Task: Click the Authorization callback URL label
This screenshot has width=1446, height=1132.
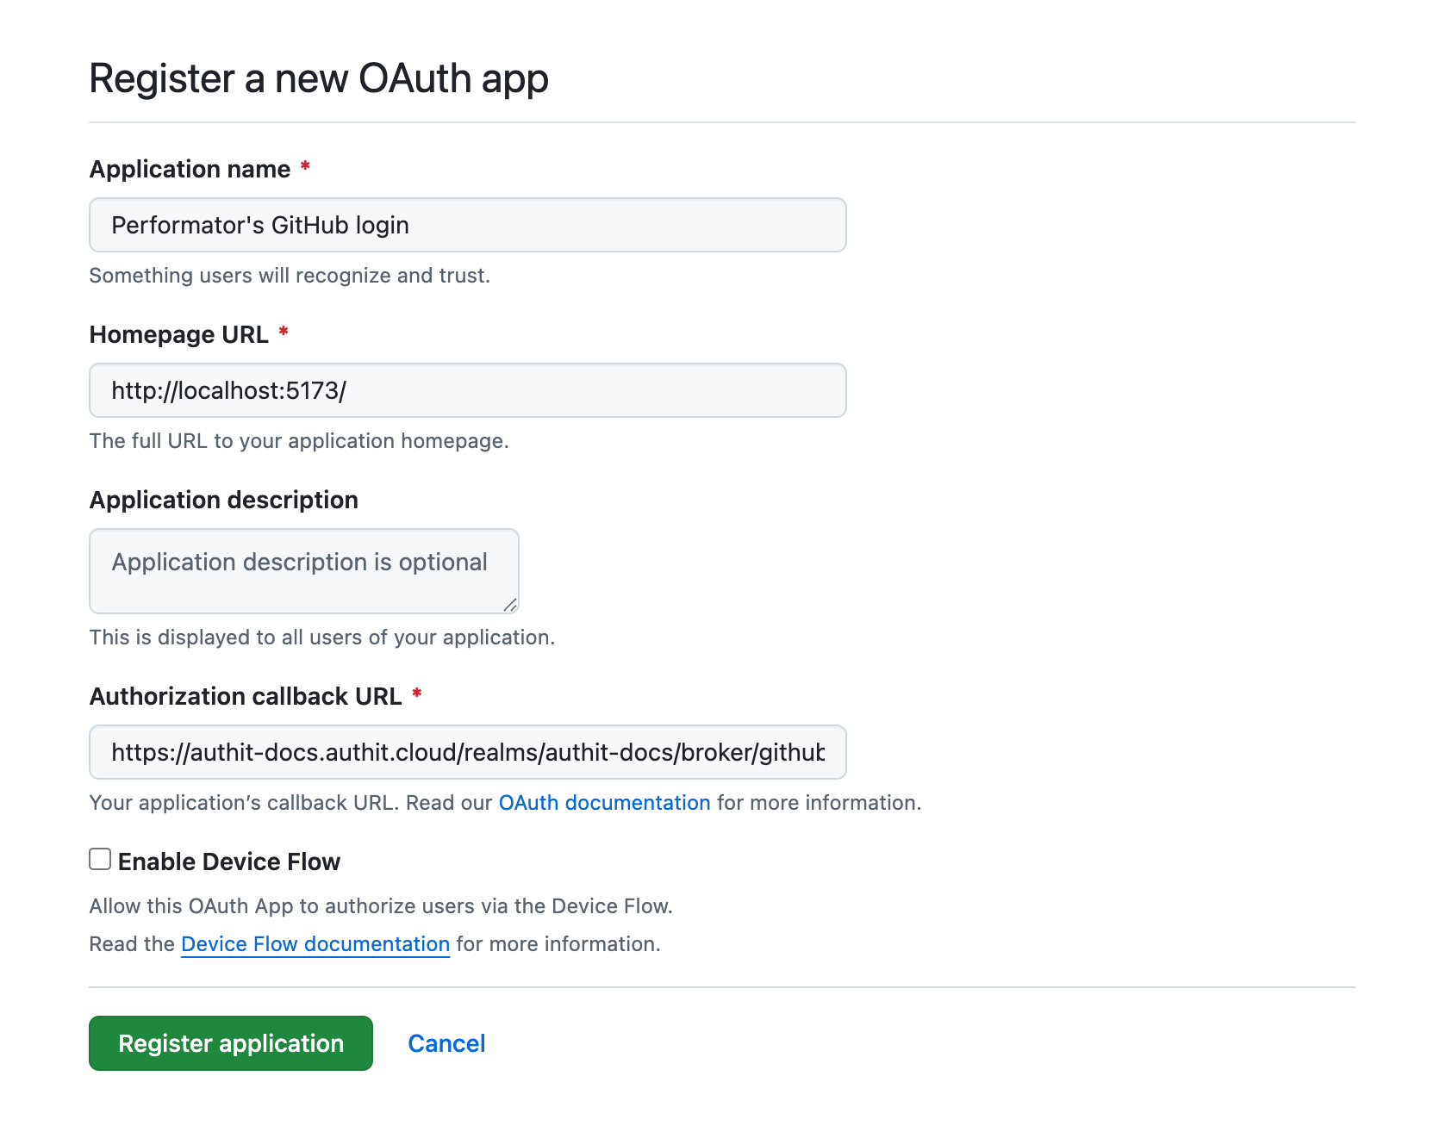Action: pos(246,696)
